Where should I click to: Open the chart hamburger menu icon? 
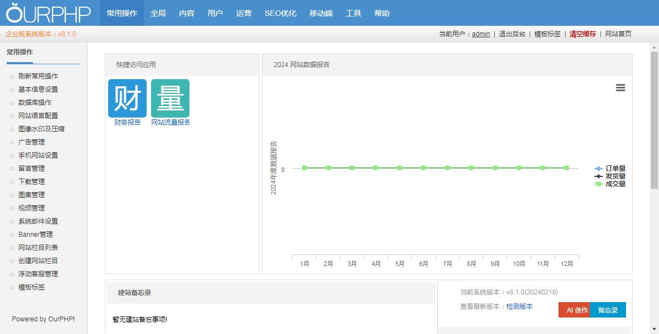(x=621, y=88)
